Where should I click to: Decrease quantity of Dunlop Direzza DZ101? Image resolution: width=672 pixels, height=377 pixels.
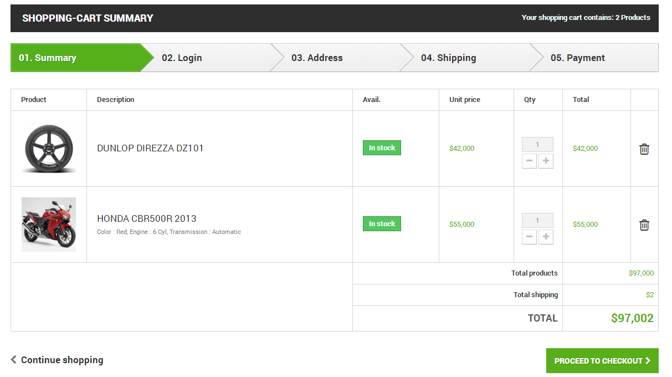pyautogui.click(x=529, y=161)
